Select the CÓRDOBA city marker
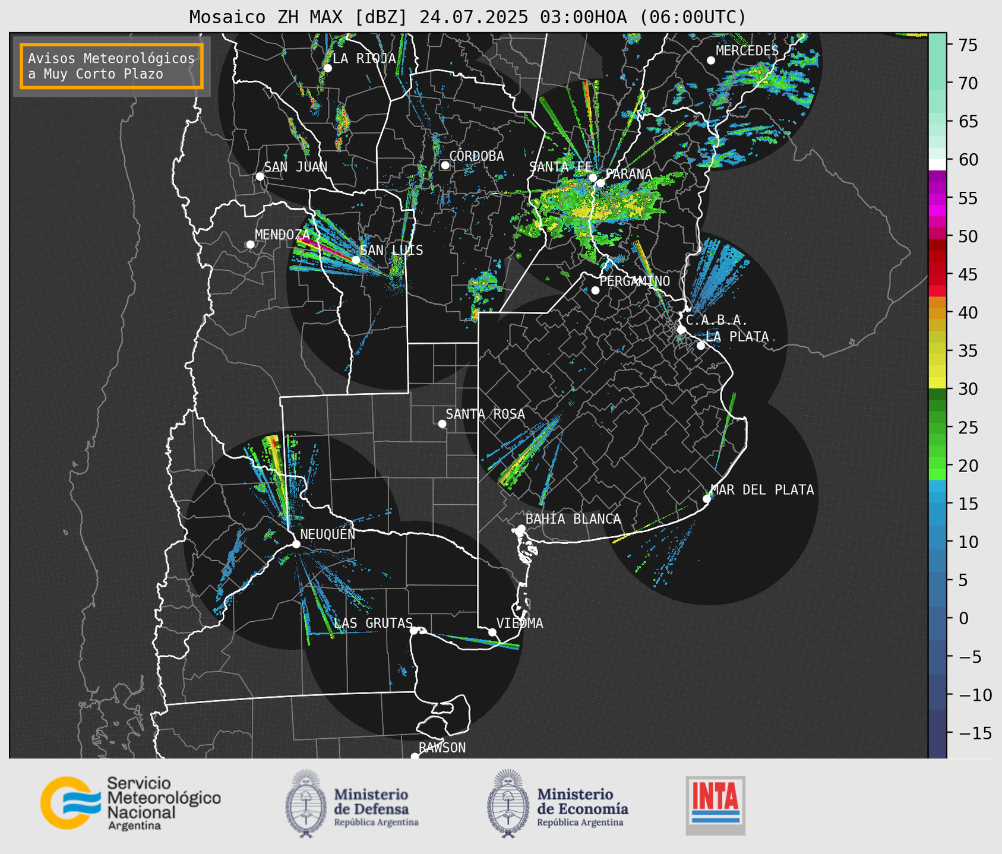This screenshot has height=854, width=1002. pyautogui.click(x=445, y=165)
